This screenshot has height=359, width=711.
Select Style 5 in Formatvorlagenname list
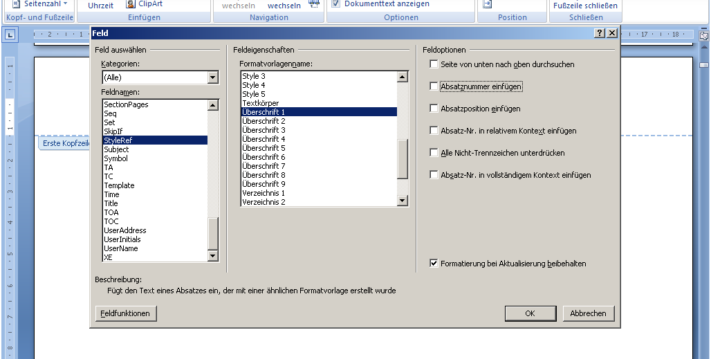320,94
